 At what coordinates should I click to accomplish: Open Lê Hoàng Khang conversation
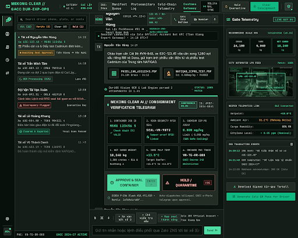point(52,124)
